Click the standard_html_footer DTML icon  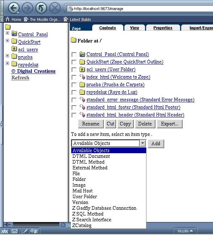point(82,107)
